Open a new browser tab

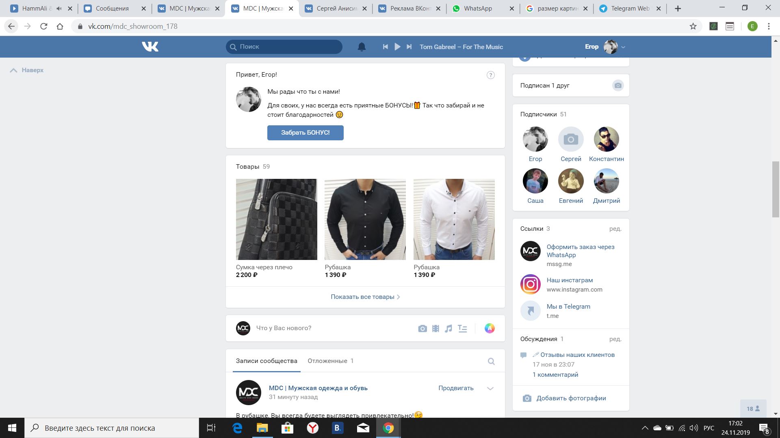(678, 9)
